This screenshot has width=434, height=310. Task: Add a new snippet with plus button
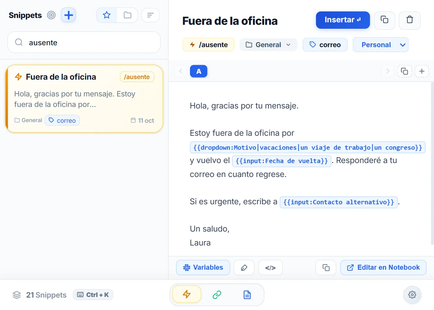69,15
